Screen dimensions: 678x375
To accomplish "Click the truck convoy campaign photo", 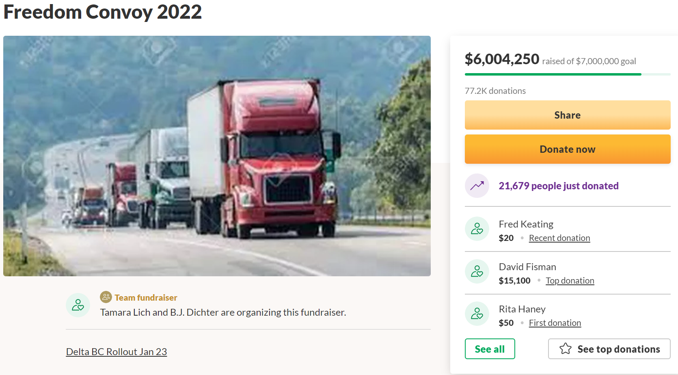I will click(x=217, y=156).
